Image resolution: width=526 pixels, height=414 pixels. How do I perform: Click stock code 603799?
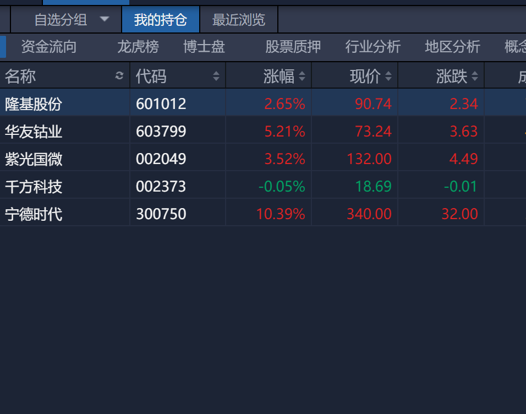click(x=161, y=131)
